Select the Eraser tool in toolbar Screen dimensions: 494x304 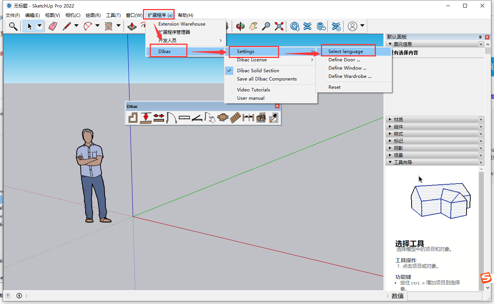tap(53, 26)
